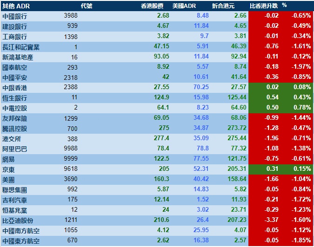Select the 阿里巴巴 stock name

tap(14, 149)
